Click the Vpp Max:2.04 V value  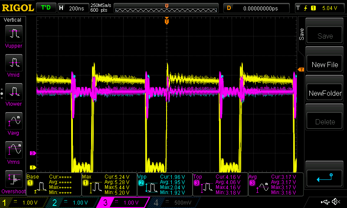coord(173,187)
